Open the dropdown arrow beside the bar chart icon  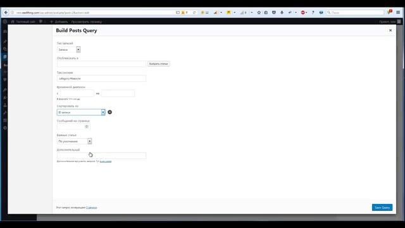click(x=221, y=13)
